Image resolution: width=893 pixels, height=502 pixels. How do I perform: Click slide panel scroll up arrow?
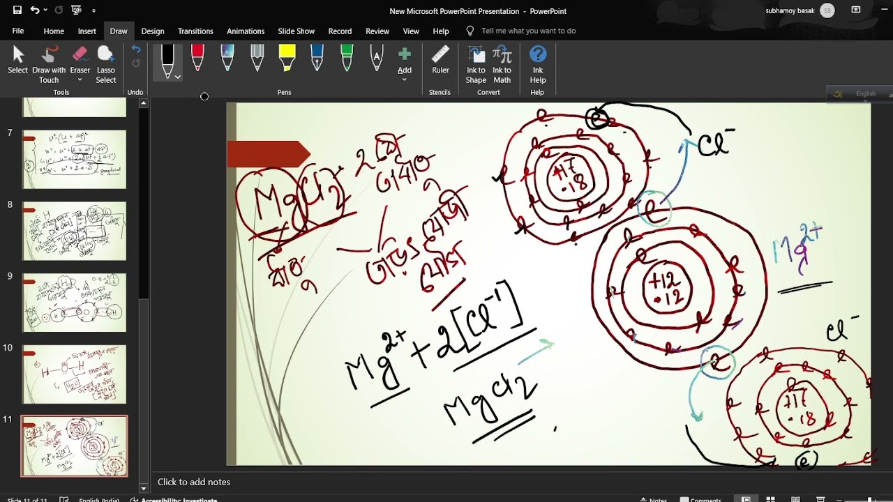(x=144, y=103)
